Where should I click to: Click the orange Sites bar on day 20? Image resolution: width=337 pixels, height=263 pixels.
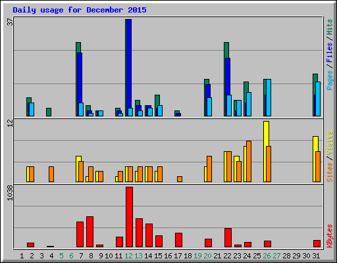point(209,169)
